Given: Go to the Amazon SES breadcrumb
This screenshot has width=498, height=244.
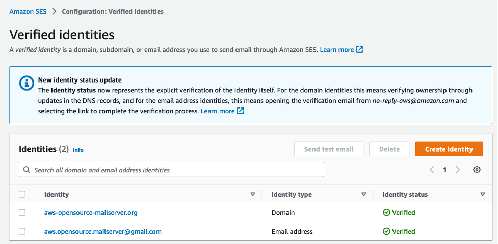Looking at the screenshot, I should click(27, 11).
